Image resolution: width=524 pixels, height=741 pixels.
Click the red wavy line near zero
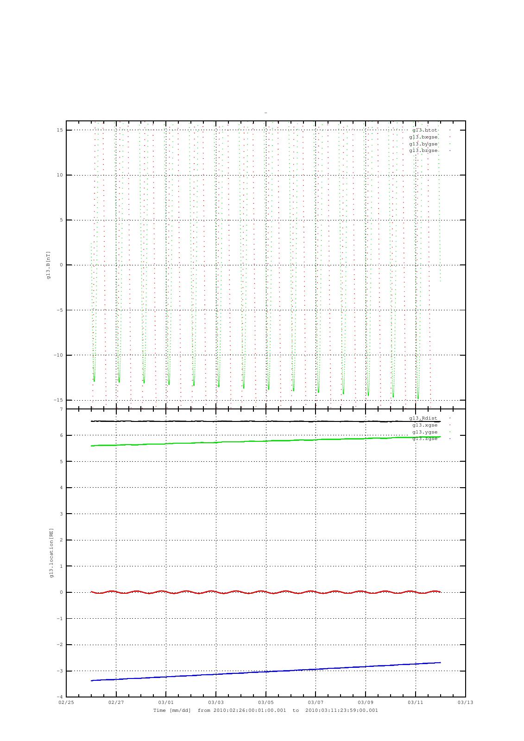pyautogui.click(x=266, y=592)
